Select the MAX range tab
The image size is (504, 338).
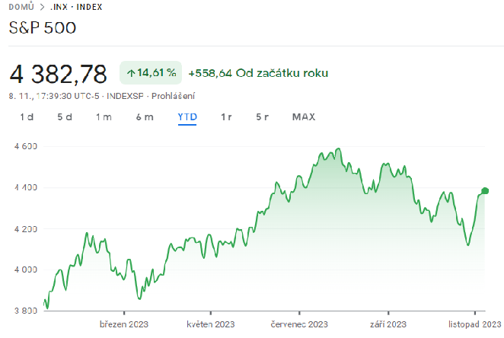[x=304, y=117]
